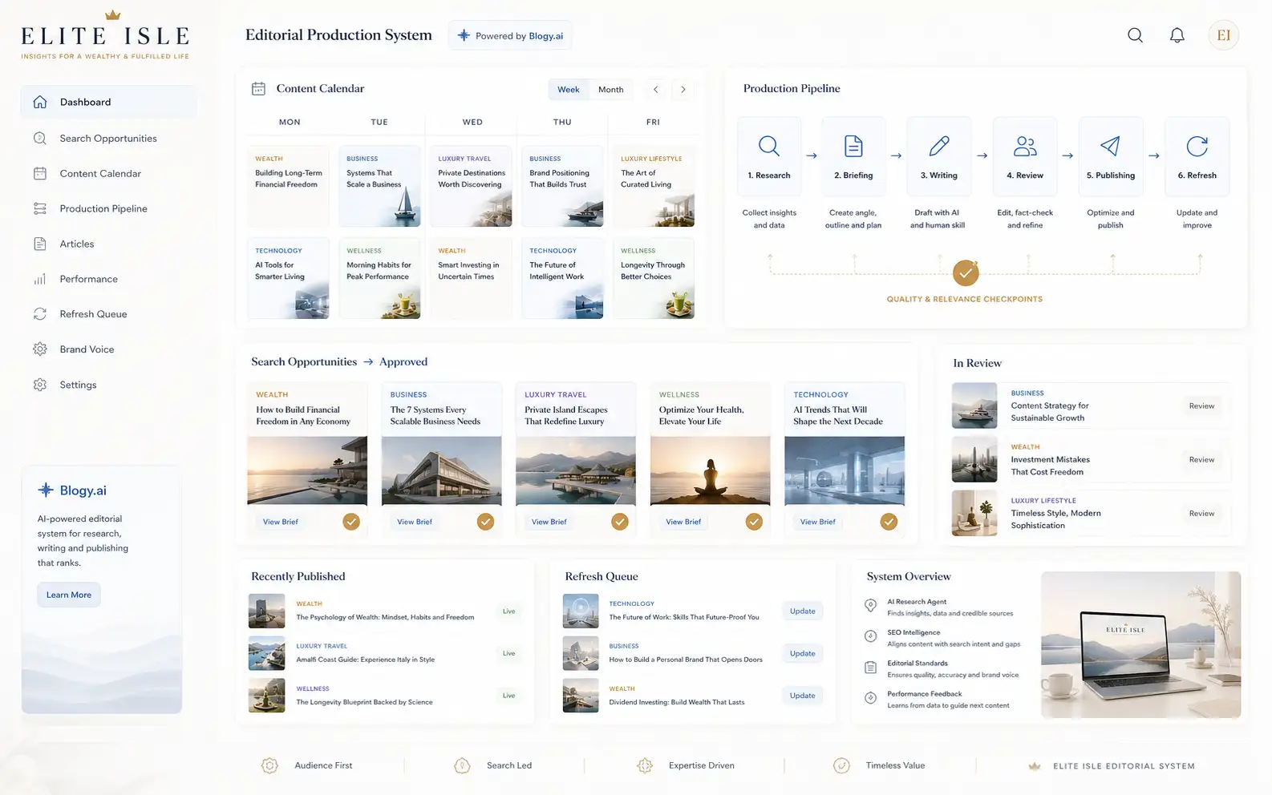Open Brand Voice in sidebar
Screen dimensions: 1272x795
[x=108, y=349]
